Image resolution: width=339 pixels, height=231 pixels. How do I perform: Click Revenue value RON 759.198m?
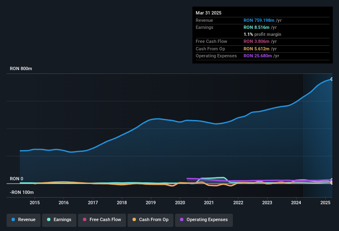259,20
